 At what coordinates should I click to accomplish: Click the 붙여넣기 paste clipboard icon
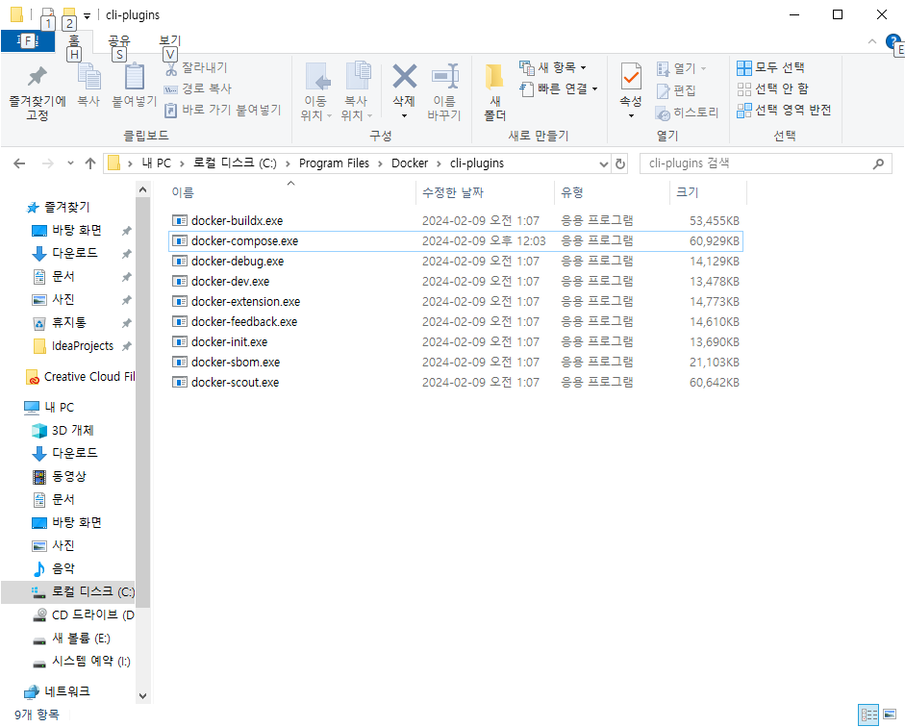[135, 77]
